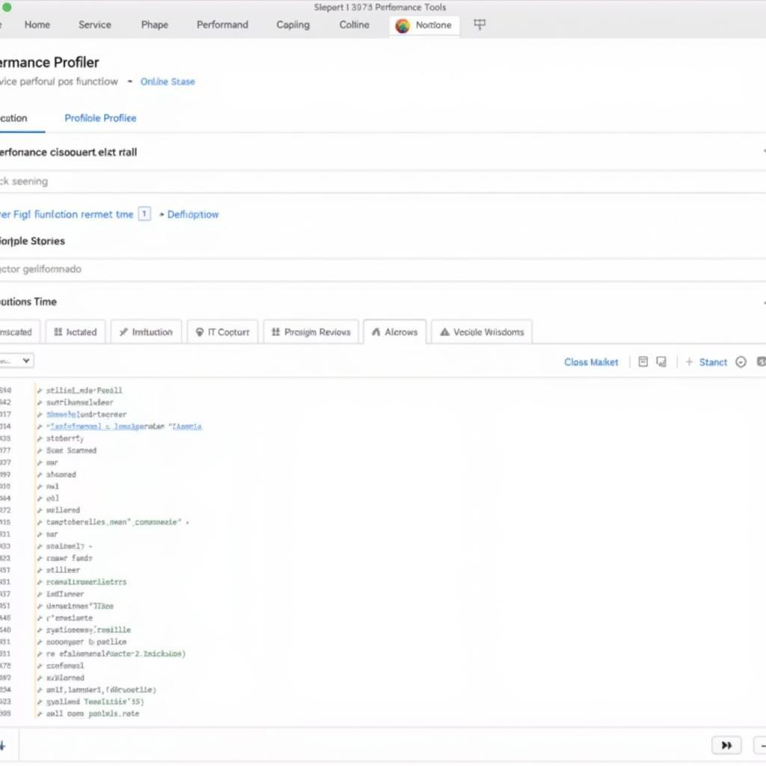Click the 'ctor gerlifomnado' input field

tap(383, 269)
